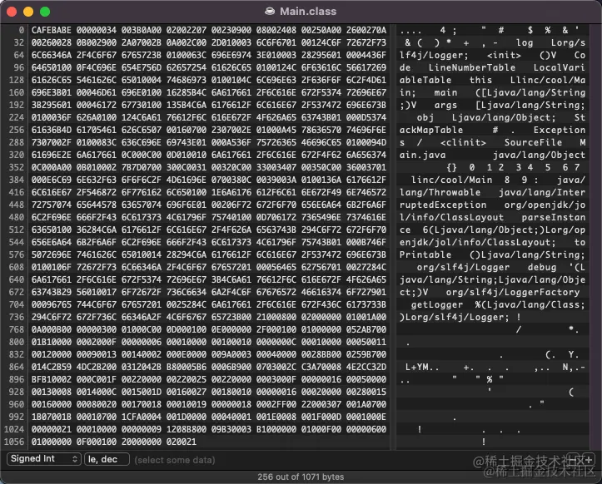Remove inspector row with the minus button
The image size is (602, 484).
coord(572,459)
